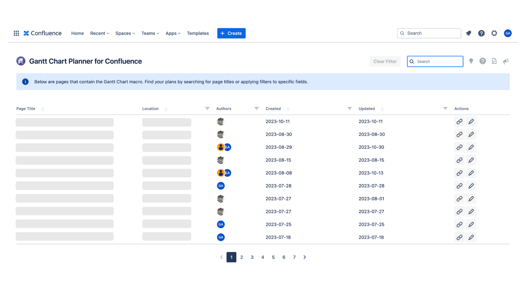The image size is (527, 296).
Task: Open the Teams dropdown
Action: [x=150, y=33]
